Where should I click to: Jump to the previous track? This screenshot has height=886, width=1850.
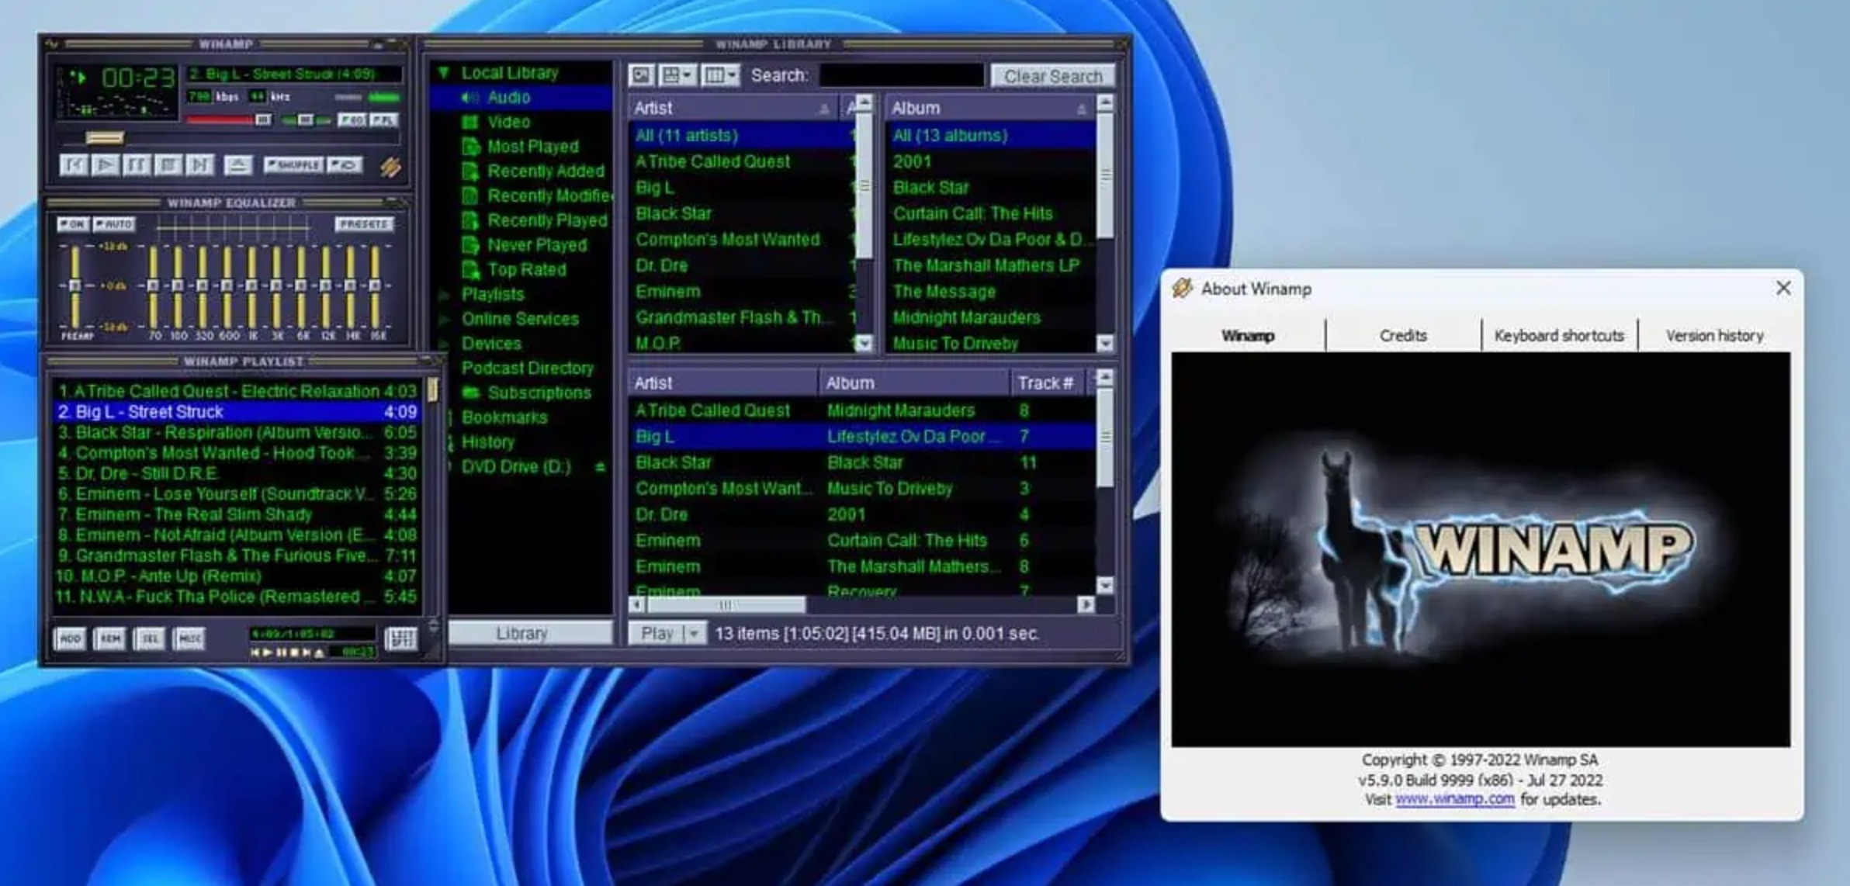(x=75, y=164)
